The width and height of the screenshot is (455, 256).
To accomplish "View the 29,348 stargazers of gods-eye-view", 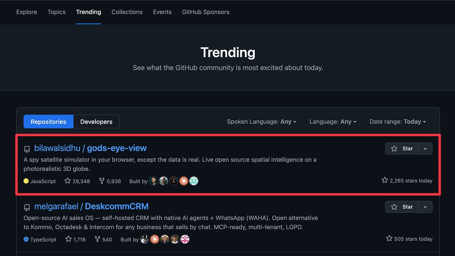I will 77,181.
